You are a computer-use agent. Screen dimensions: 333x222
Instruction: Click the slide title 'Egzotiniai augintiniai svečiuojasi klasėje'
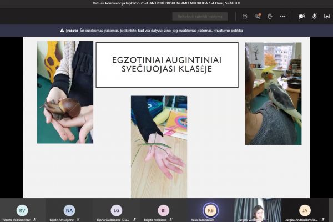point(167,64)
